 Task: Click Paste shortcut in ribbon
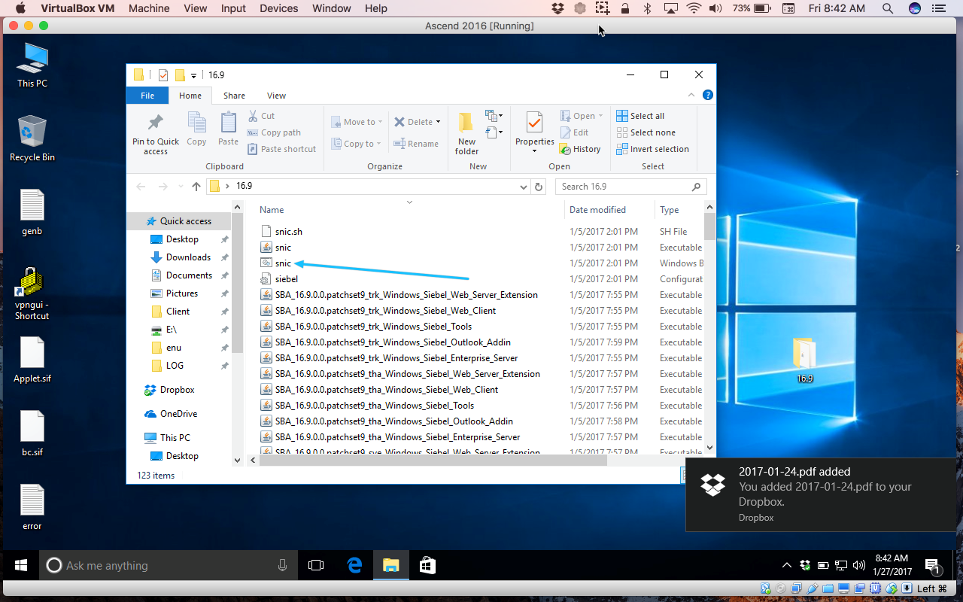point(282,149)
